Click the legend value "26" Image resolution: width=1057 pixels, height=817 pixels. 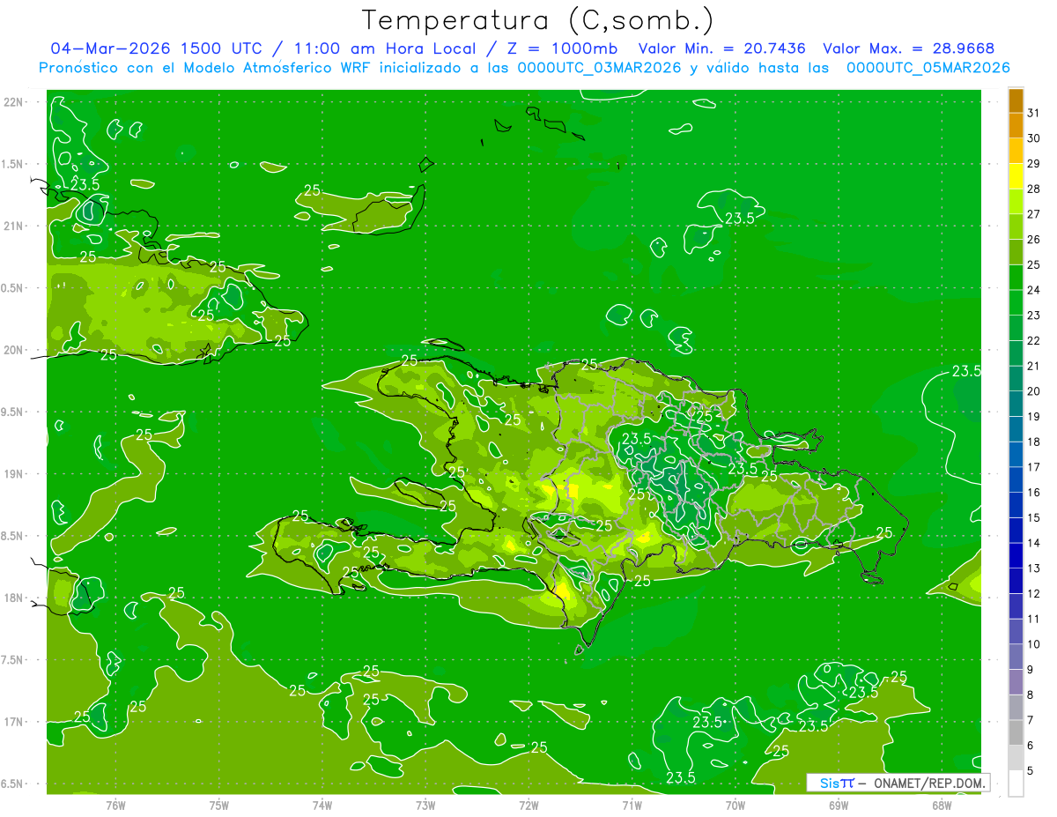click(1034, 240)
